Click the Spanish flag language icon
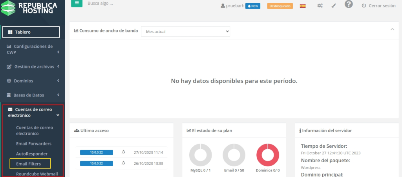This screenshot has width=402, height=177. (303, 6)
